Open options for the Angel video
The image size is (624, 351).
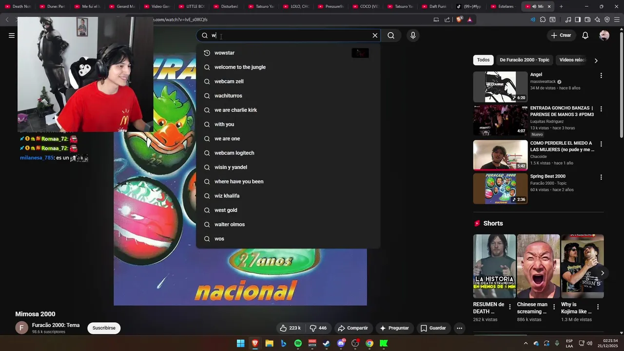point(601,76)
